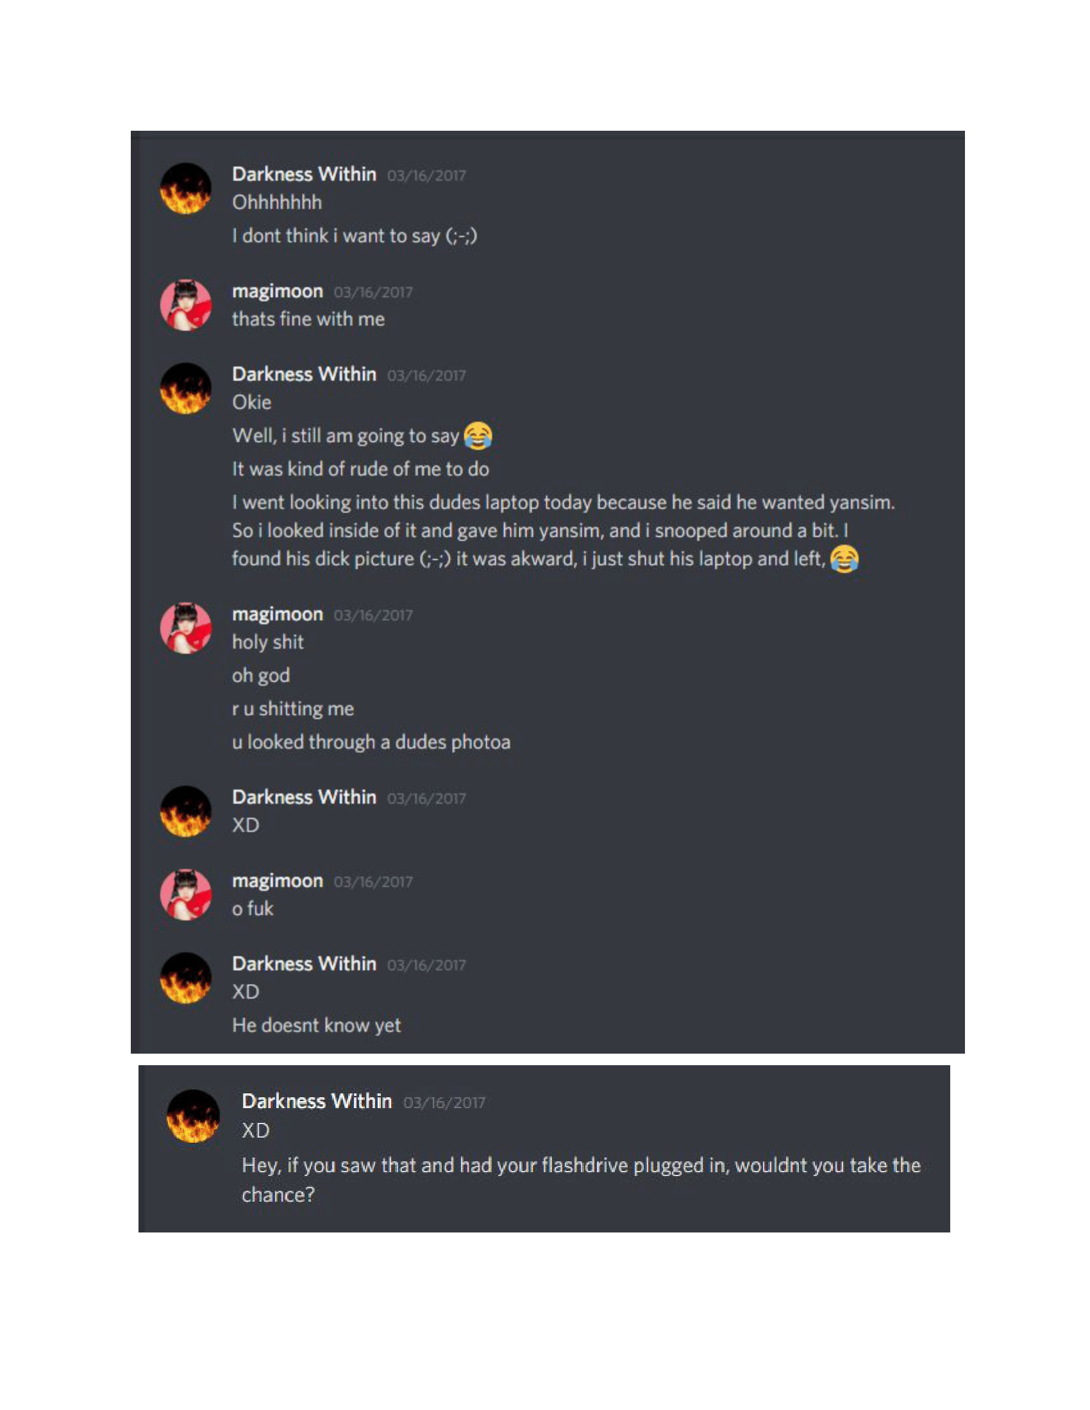The height and width of the screenshot is (1410, 1090).
Task: Click the timestamp next to the topmost Darkness Within name
Action: (x=427, y=176)
